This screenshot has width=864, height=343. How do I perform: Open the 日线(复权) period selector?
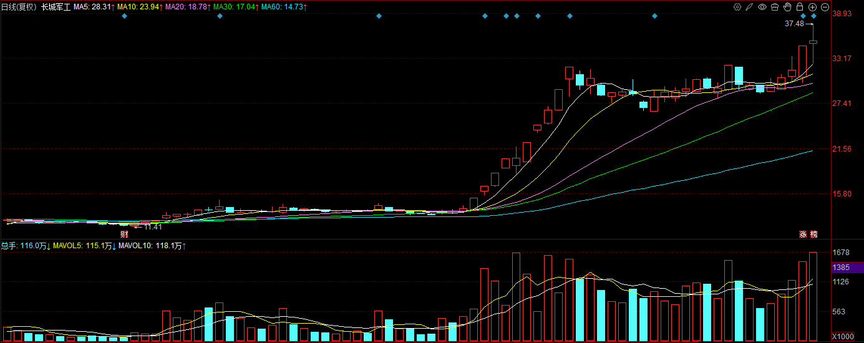[19, 7]
